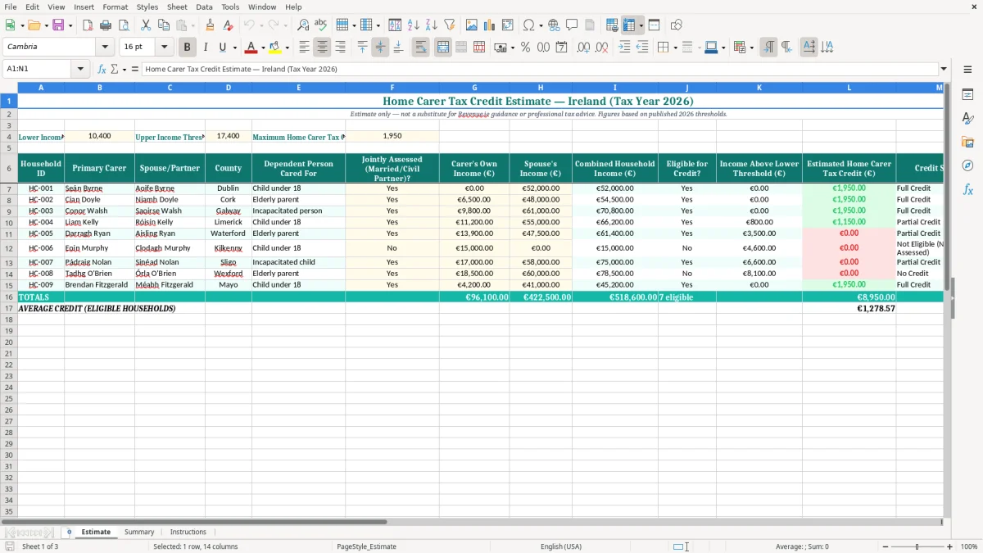Expand the Open document dropdown arrow
This screenshot has width=983, height=553.
[x=46, y=25]
